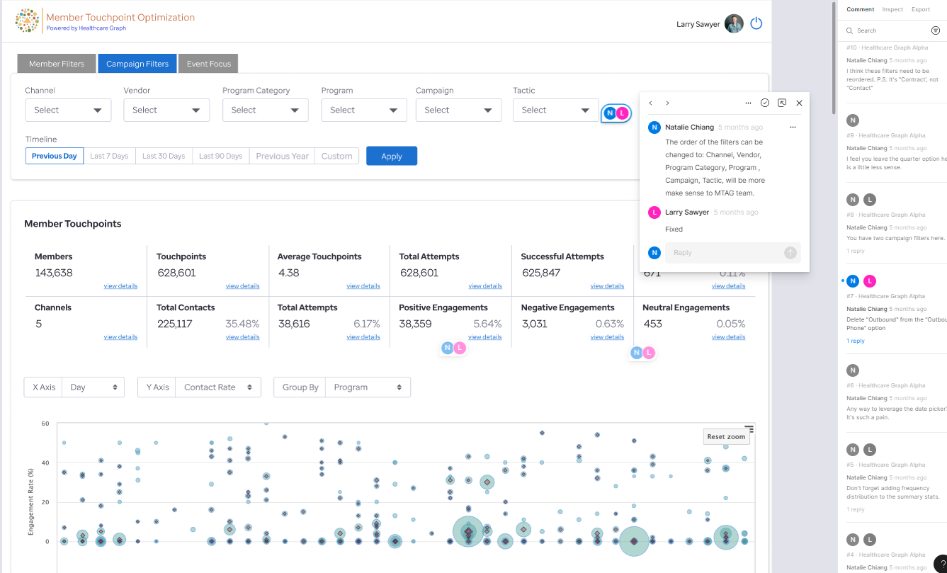Click the comment pin beside Tactic filter
This screenshot has height=573, width=947.
(616, 113)
